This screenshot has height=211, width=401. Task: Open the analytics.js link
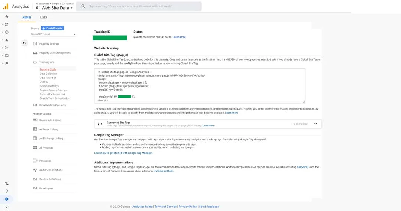(x=303, y=167)
